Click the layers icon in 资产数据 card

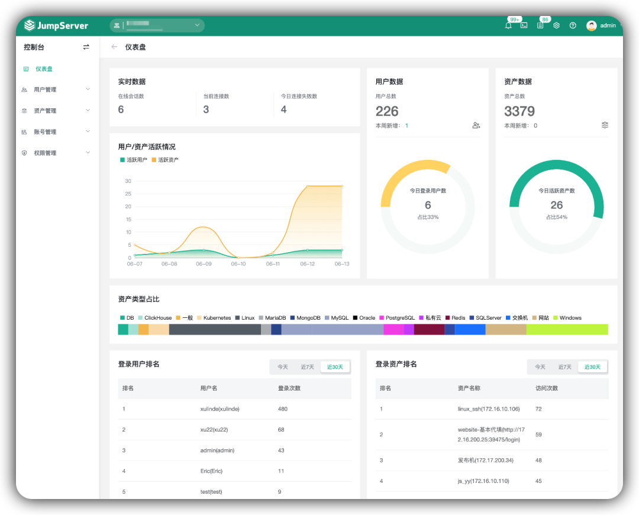(x=605, y=125)
